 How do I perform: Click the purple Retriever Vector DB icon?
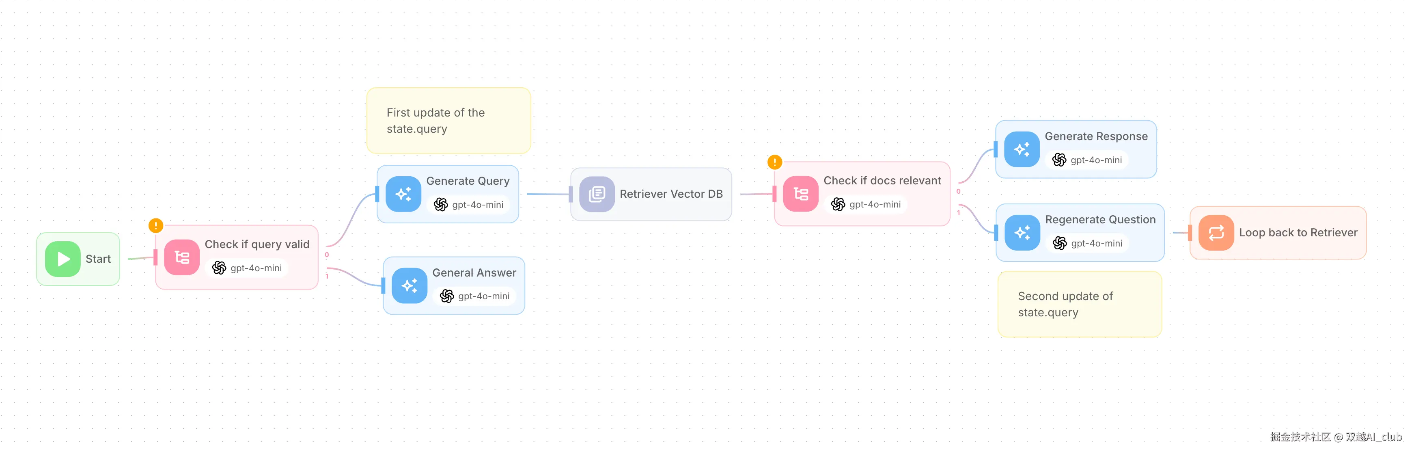(x=597, y=194)
